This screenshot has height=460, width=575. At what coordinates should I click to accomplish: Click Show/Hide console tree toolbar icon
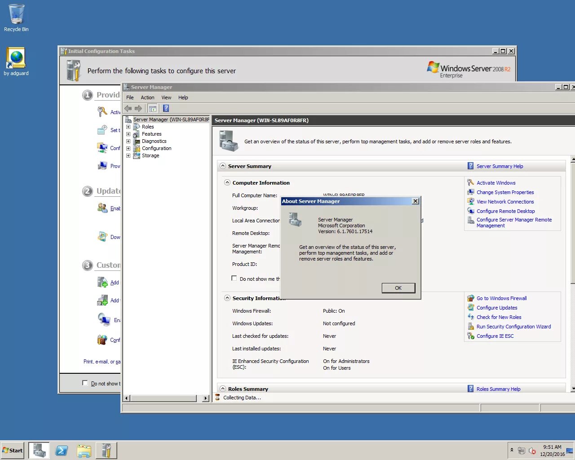[152, 108]
